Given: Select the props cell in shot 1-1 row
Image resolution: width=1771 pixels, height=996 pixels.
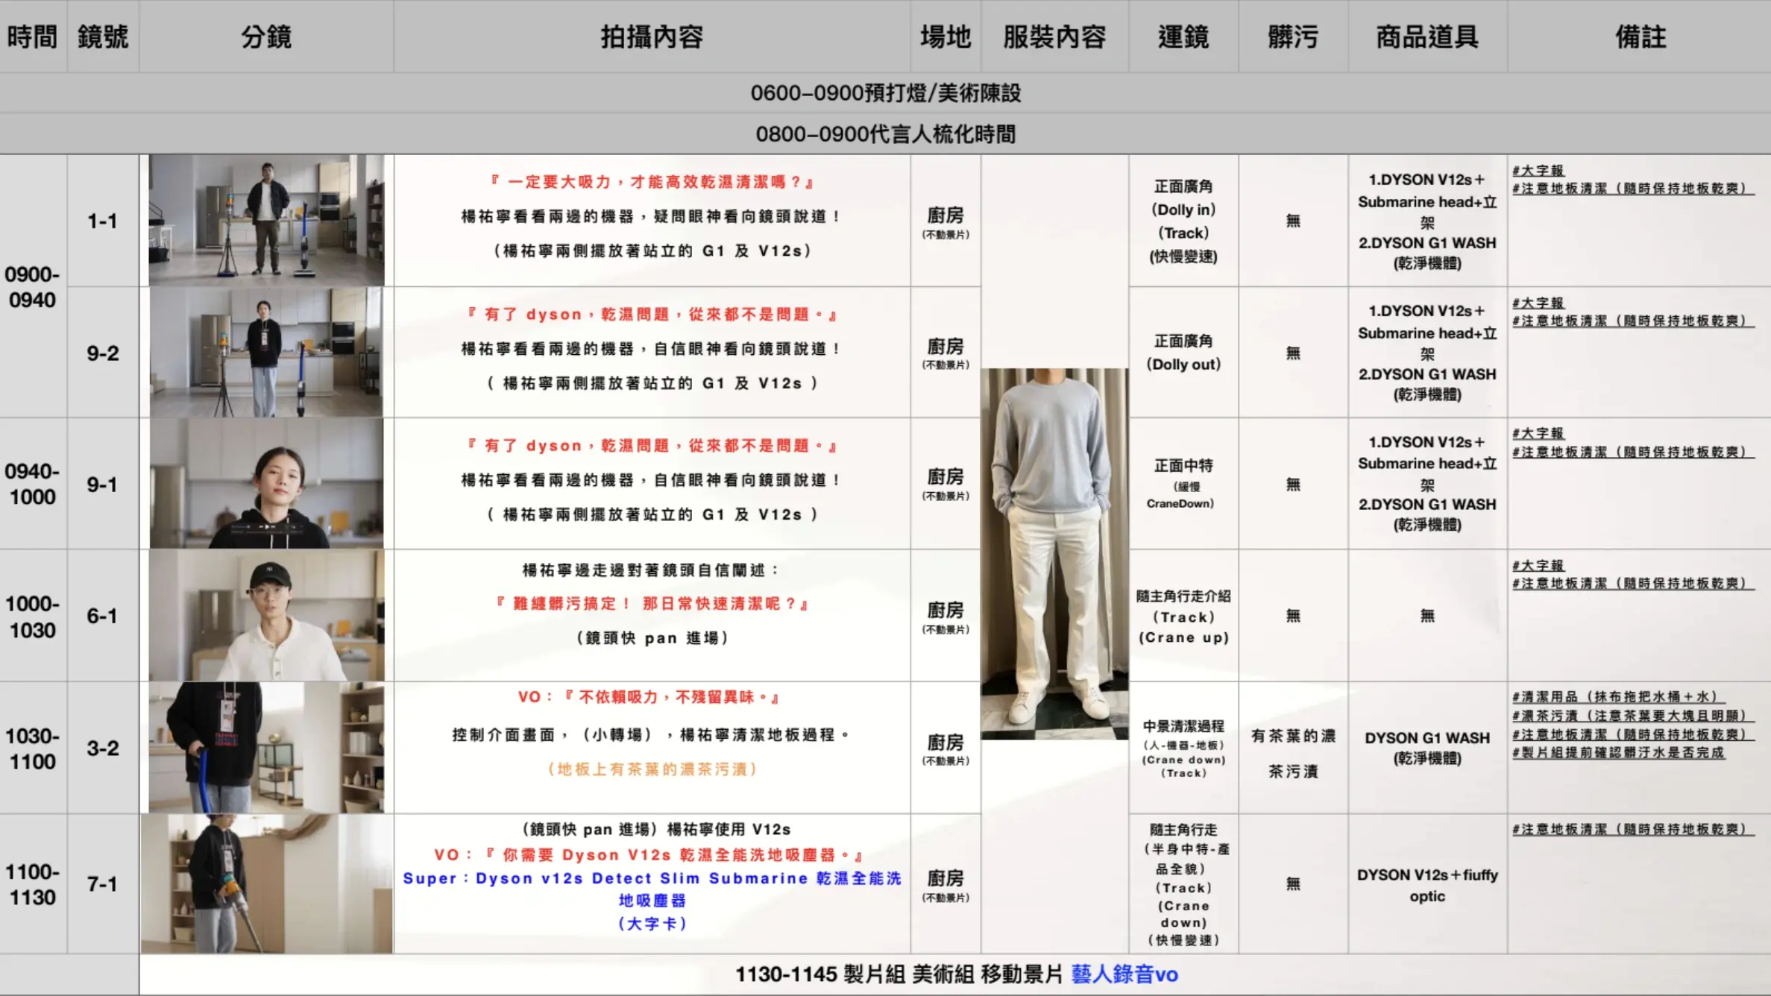Looking at the screenshot, I should point(1427,221).
